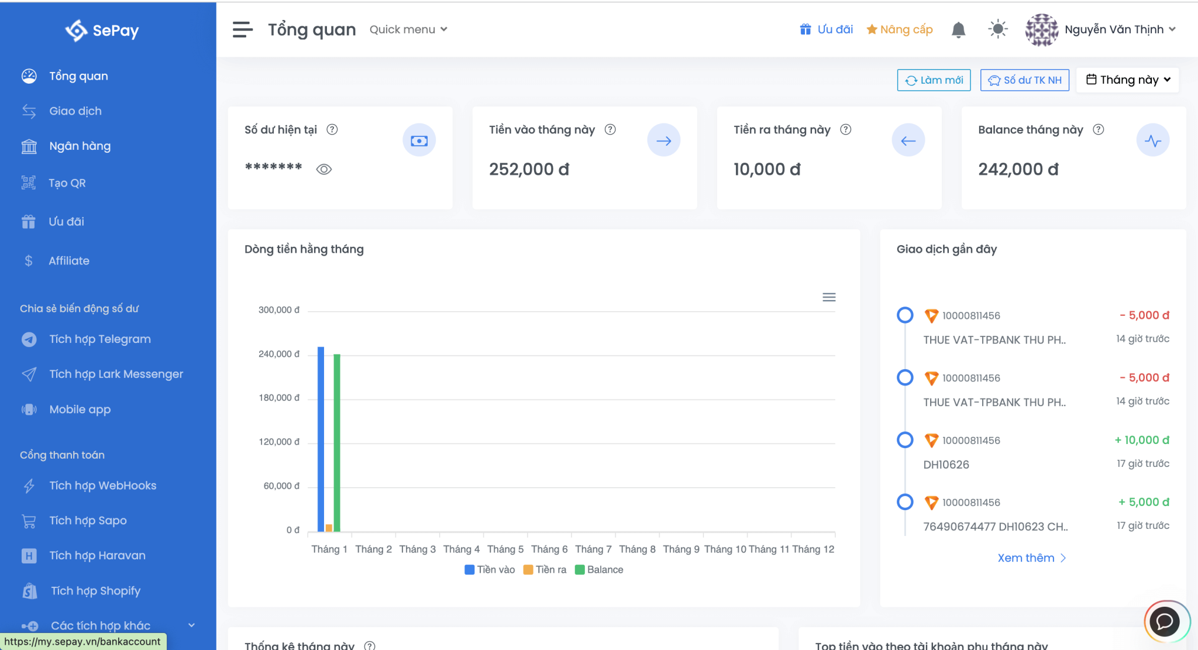Click the Tiền vào arrow icon

tap(663, 140)
